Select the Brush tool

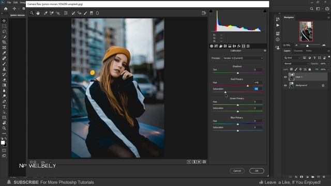4,64
